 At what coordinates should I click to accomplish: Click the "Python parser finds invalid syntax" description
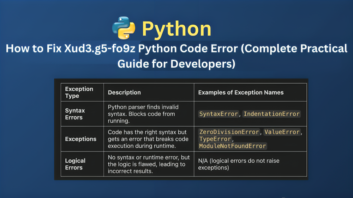click(x=143, y=114)
